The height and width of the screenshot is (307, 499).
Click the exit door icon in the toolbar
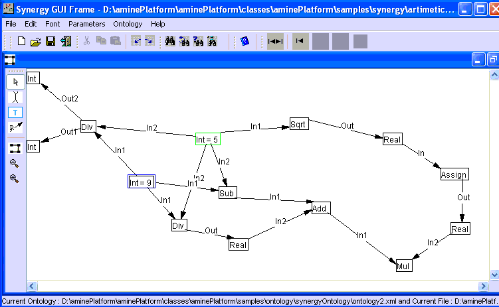point(66,41)
